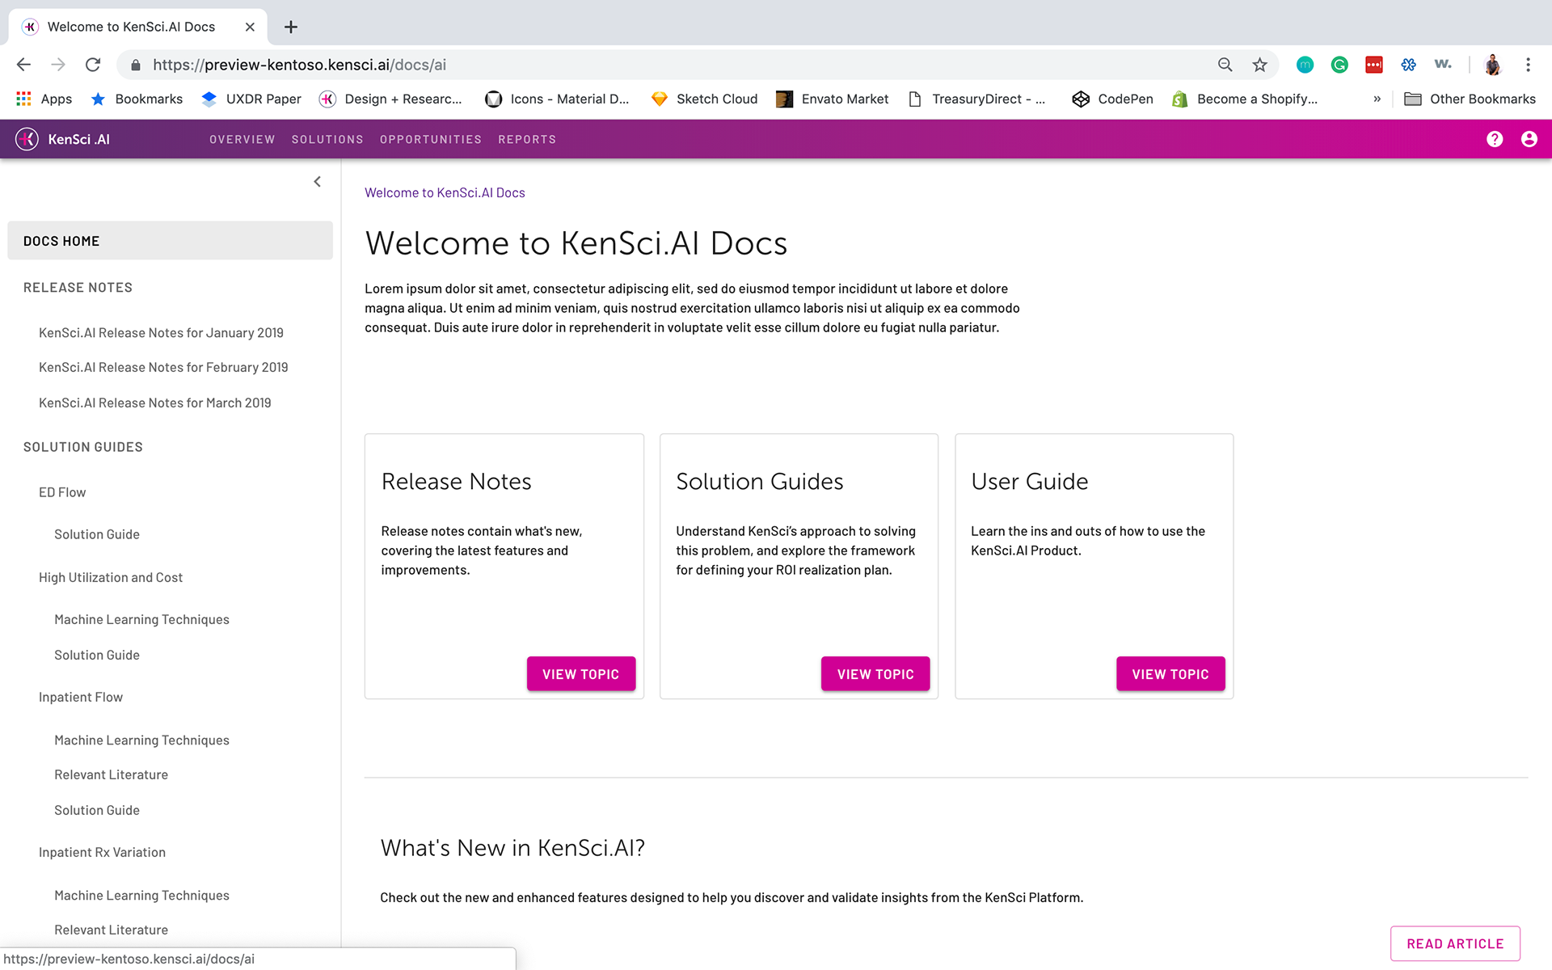Click the browser back arrow
Image resolution: width=1552 pixels, height=970 pixels.
(23, 65)
